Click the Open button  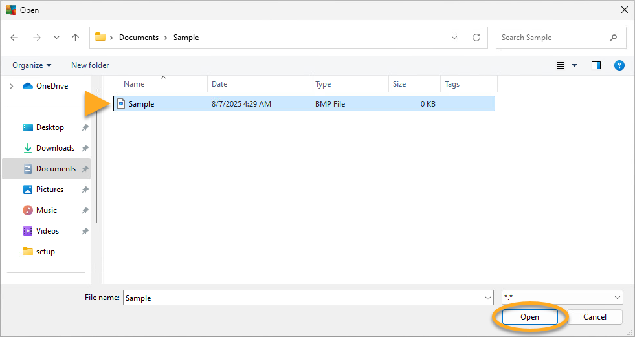[529, 317]
